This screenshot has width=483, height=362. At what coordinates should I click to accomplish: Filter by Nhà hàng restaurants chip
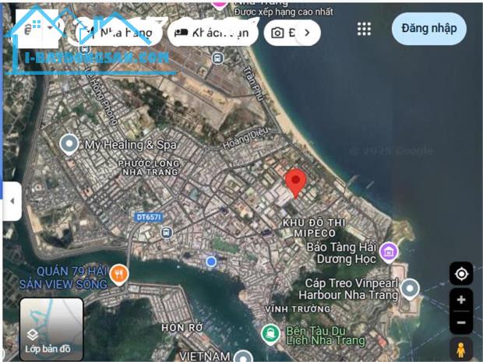(x=118, y=33)
